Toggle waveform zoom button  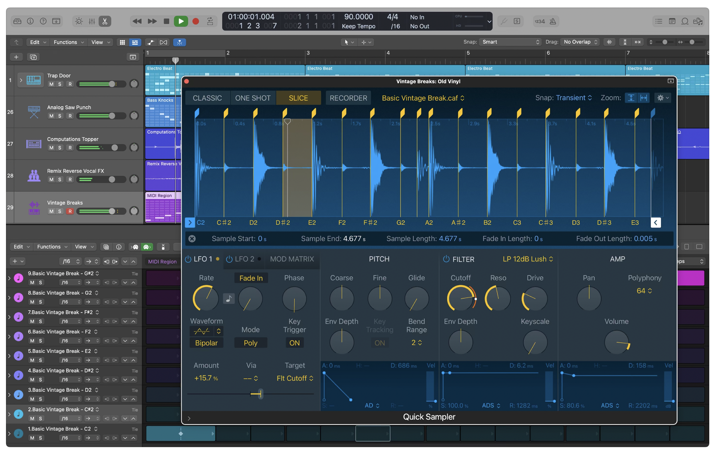tap(609, 42)
